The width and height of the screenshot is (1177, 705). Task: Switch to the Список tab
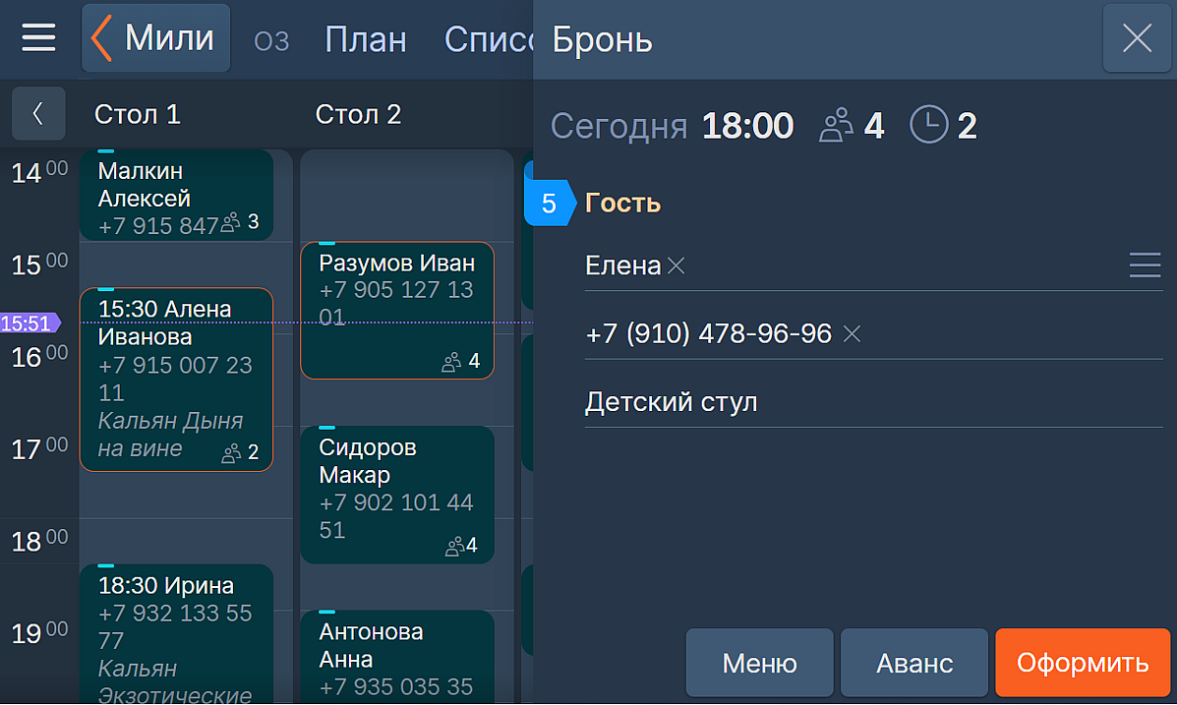tap(487, 39)
